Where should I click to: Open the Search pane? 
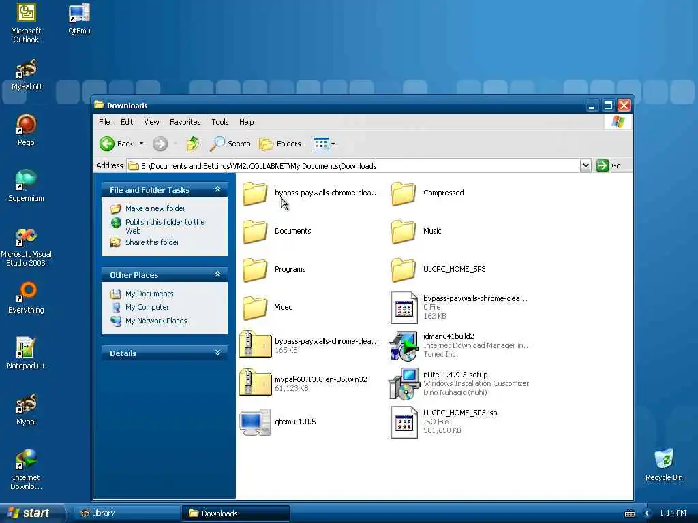point(230,144)
